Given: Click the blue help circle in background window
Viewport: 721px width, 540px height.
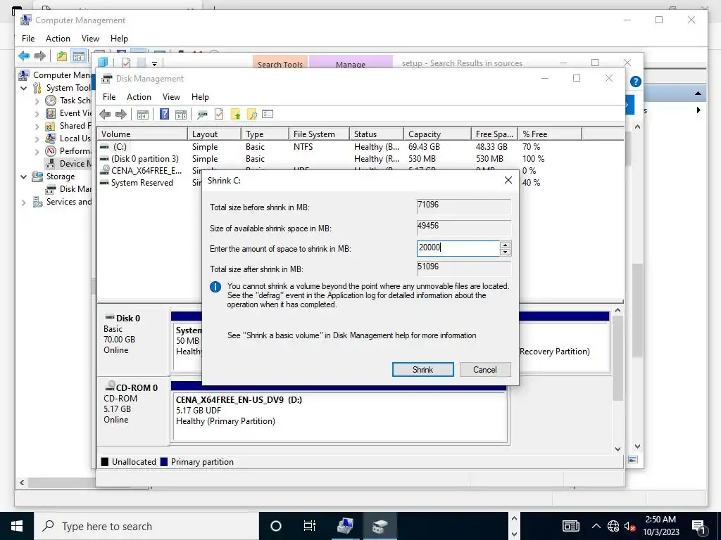Looking at the screenshot, I should pos(636,82).
